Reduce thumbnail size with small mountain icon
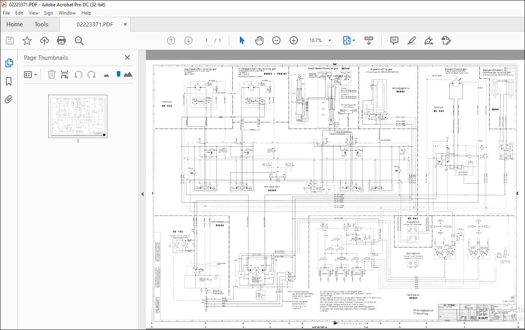The width and height of the screenshot is (525, 330). coord(106,75)
